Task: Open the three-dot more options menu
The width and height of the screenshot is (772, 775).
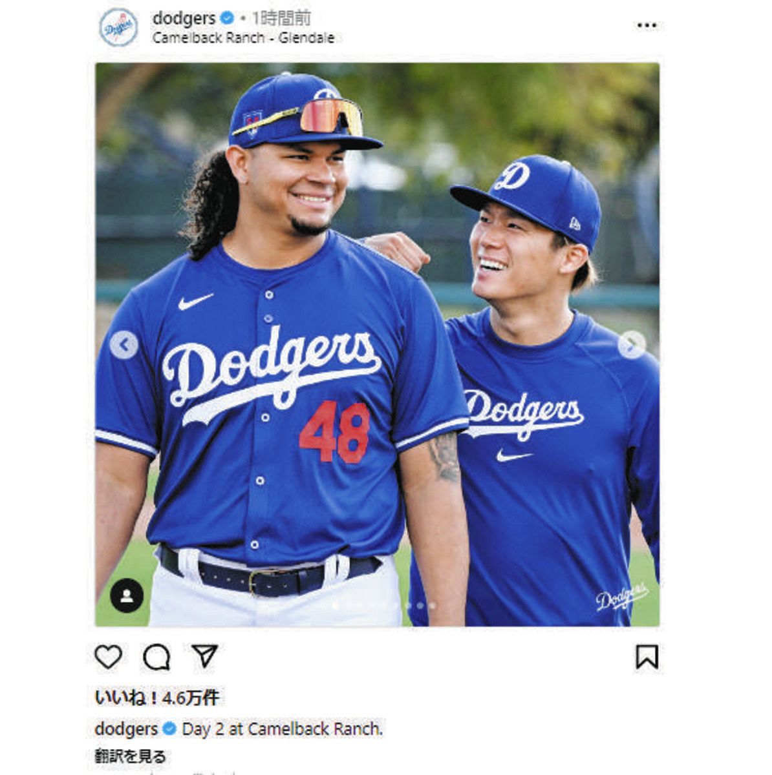Action: pos(647,25)
